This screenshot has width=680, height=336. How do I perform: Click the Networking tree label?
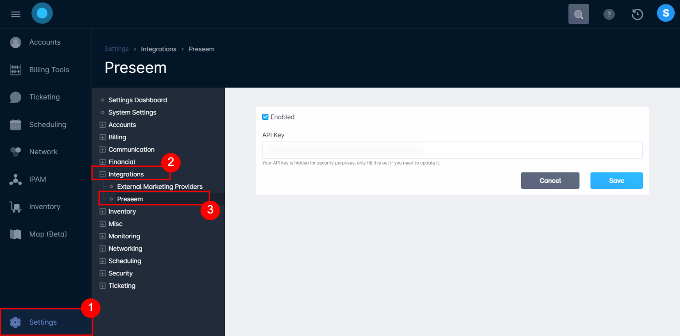coord(125,249)
